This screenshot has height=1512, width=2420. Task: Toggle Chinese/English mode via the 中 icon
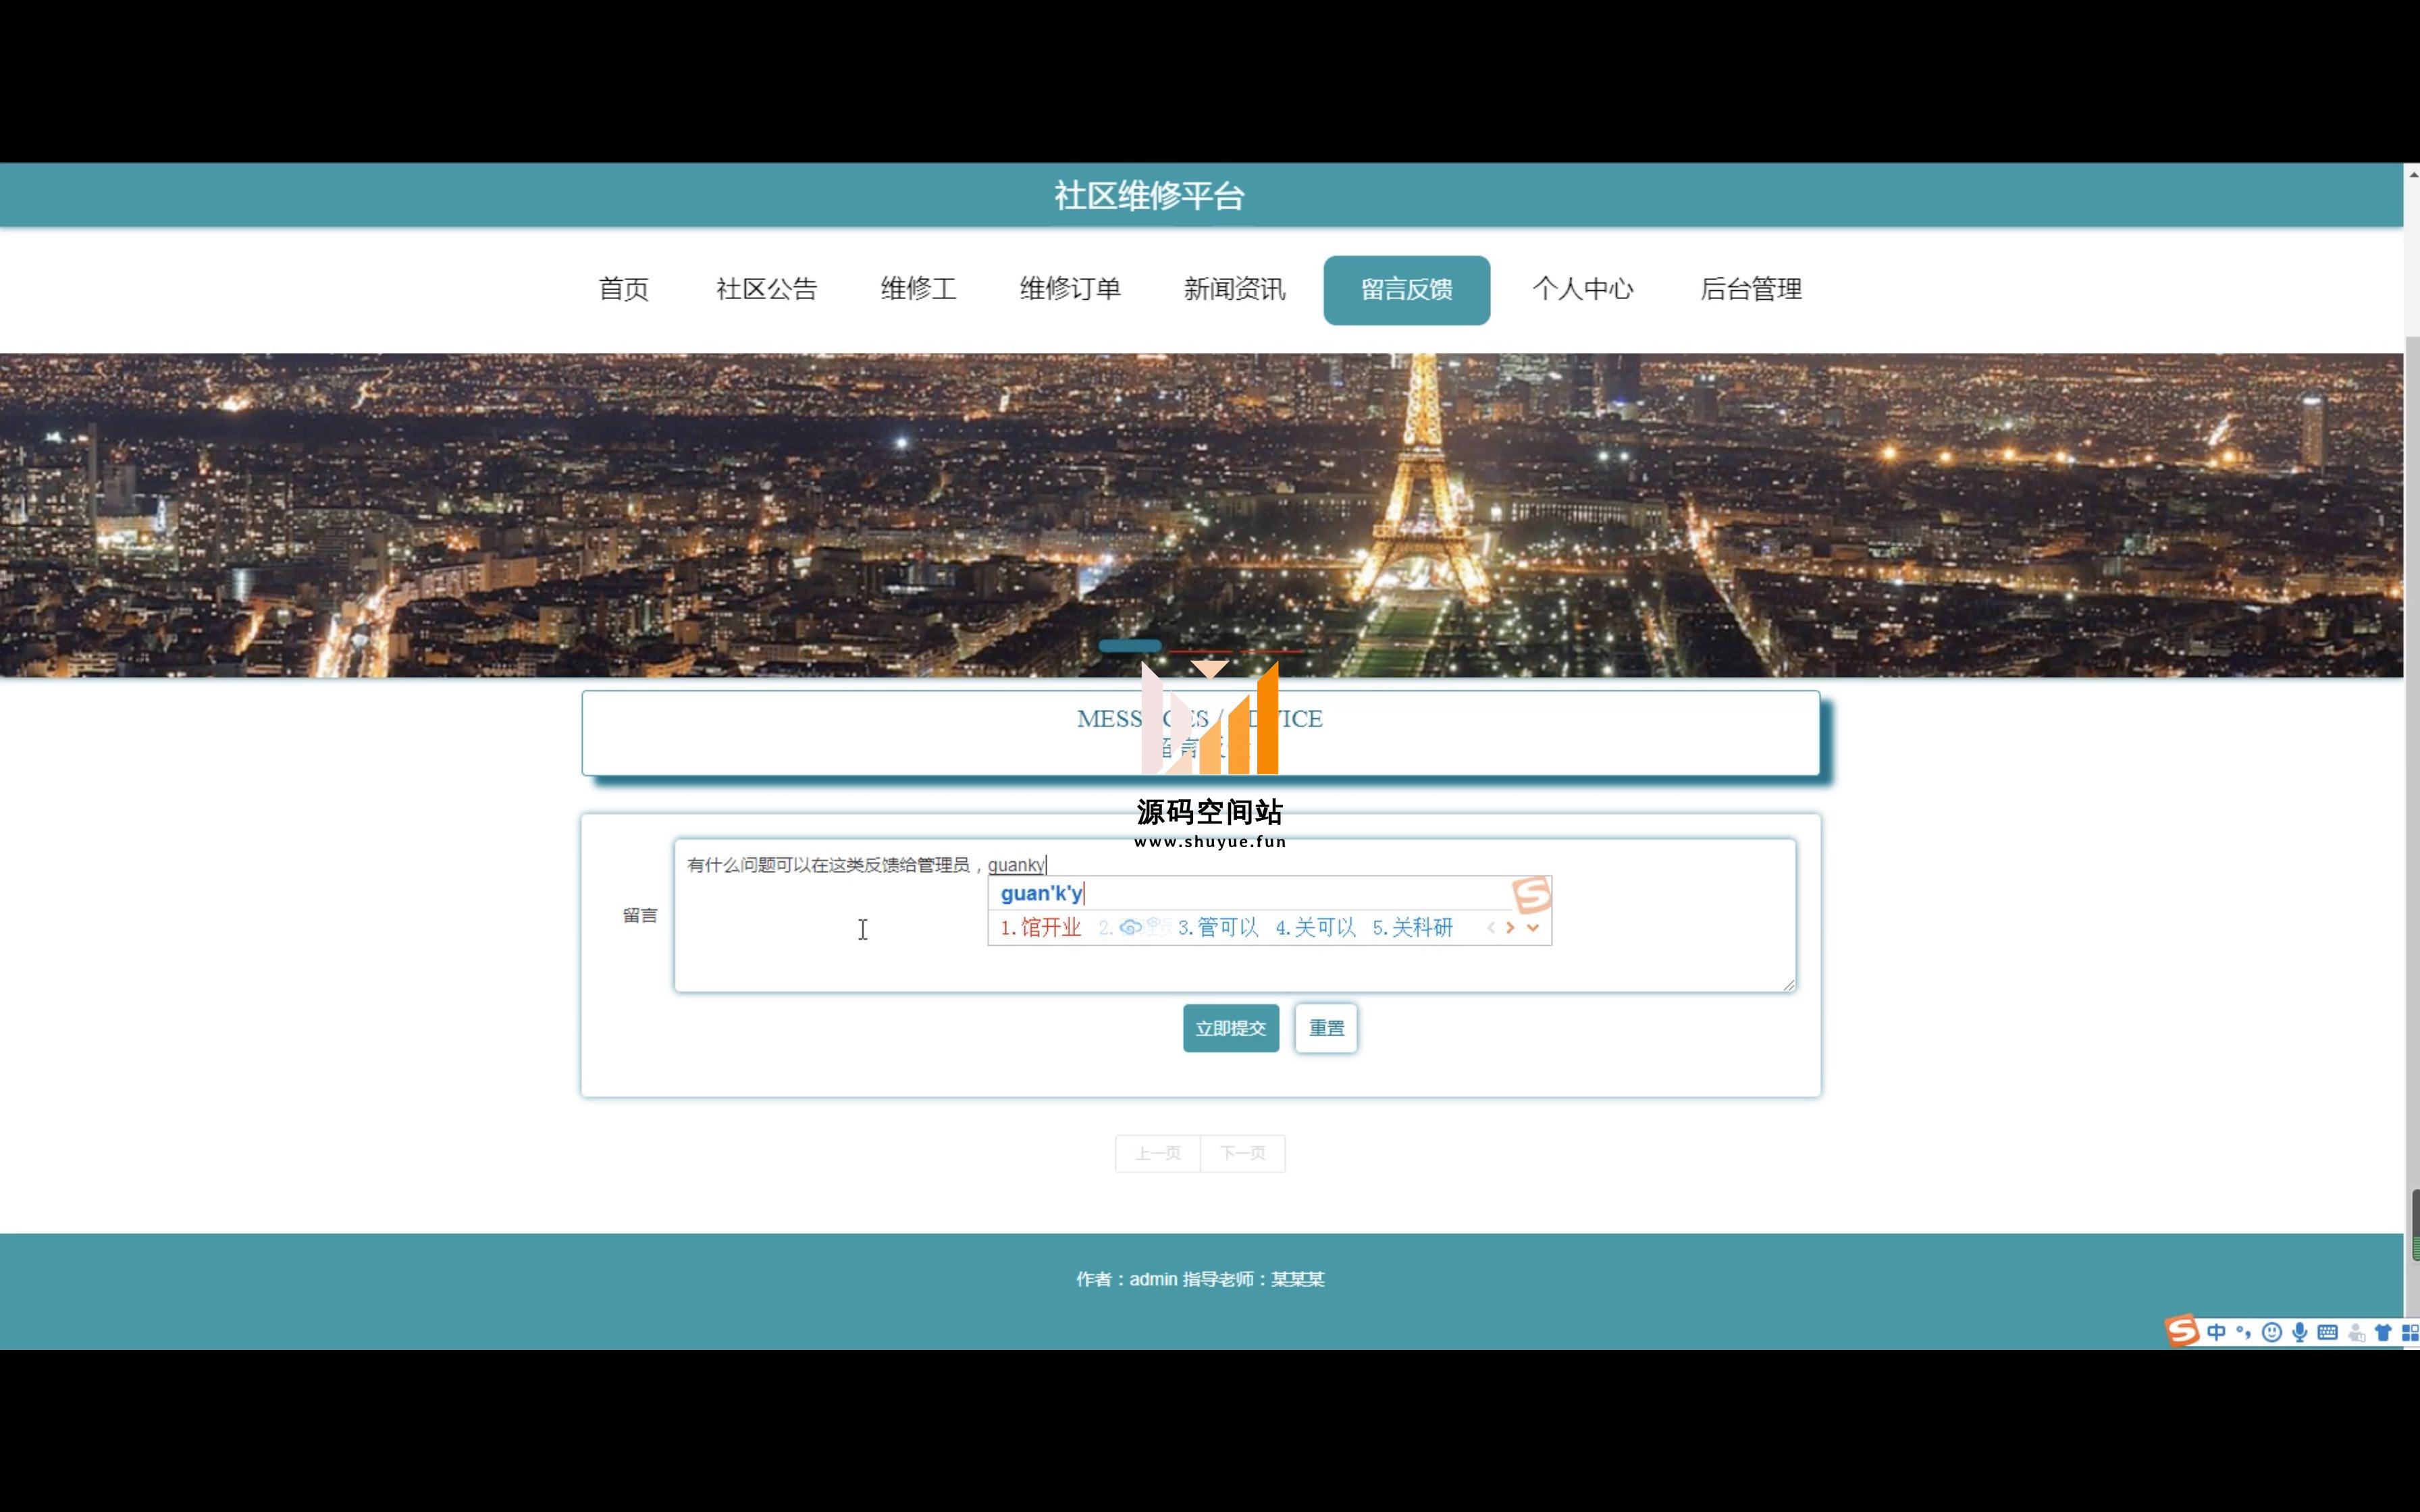(x=2216, y=1332)
